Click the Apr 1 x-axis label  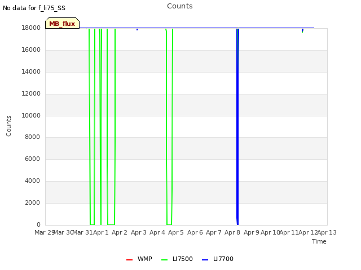click(100, 232)
